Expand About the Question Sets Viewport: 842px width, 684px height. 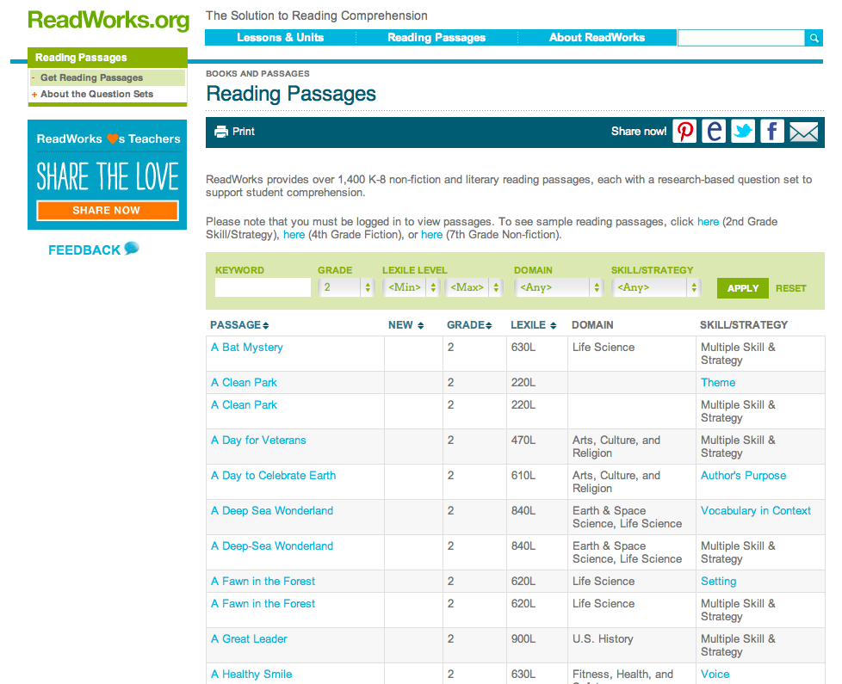click(x=96, y=94)
